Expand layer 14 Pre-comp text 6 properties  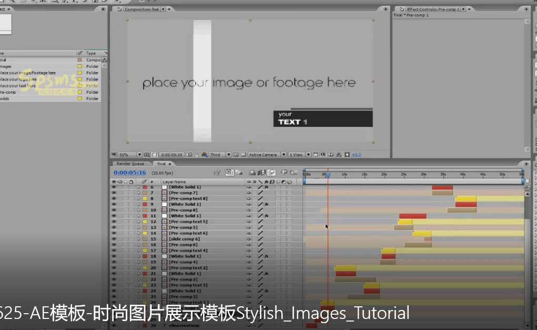139,233
